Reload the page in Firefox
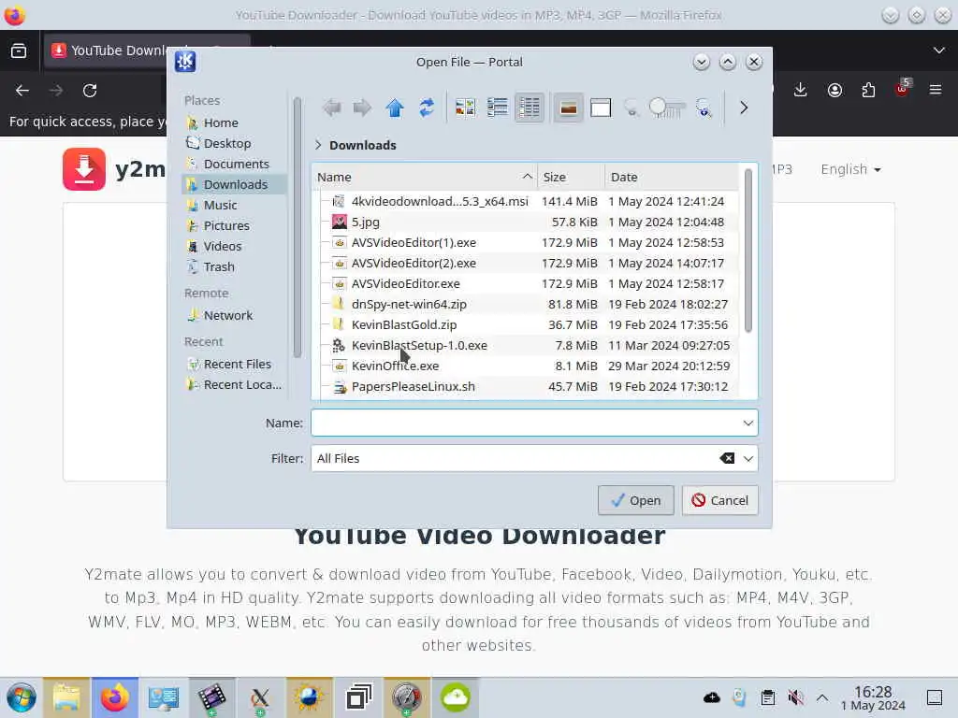 pos(90,91)
